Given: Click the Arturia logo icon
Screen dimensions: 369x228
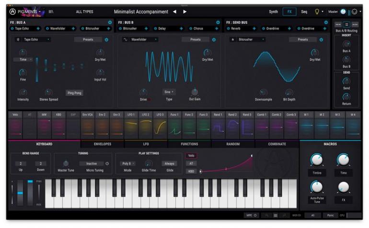Looking at the screenshot, I should (x=12, y=11).
